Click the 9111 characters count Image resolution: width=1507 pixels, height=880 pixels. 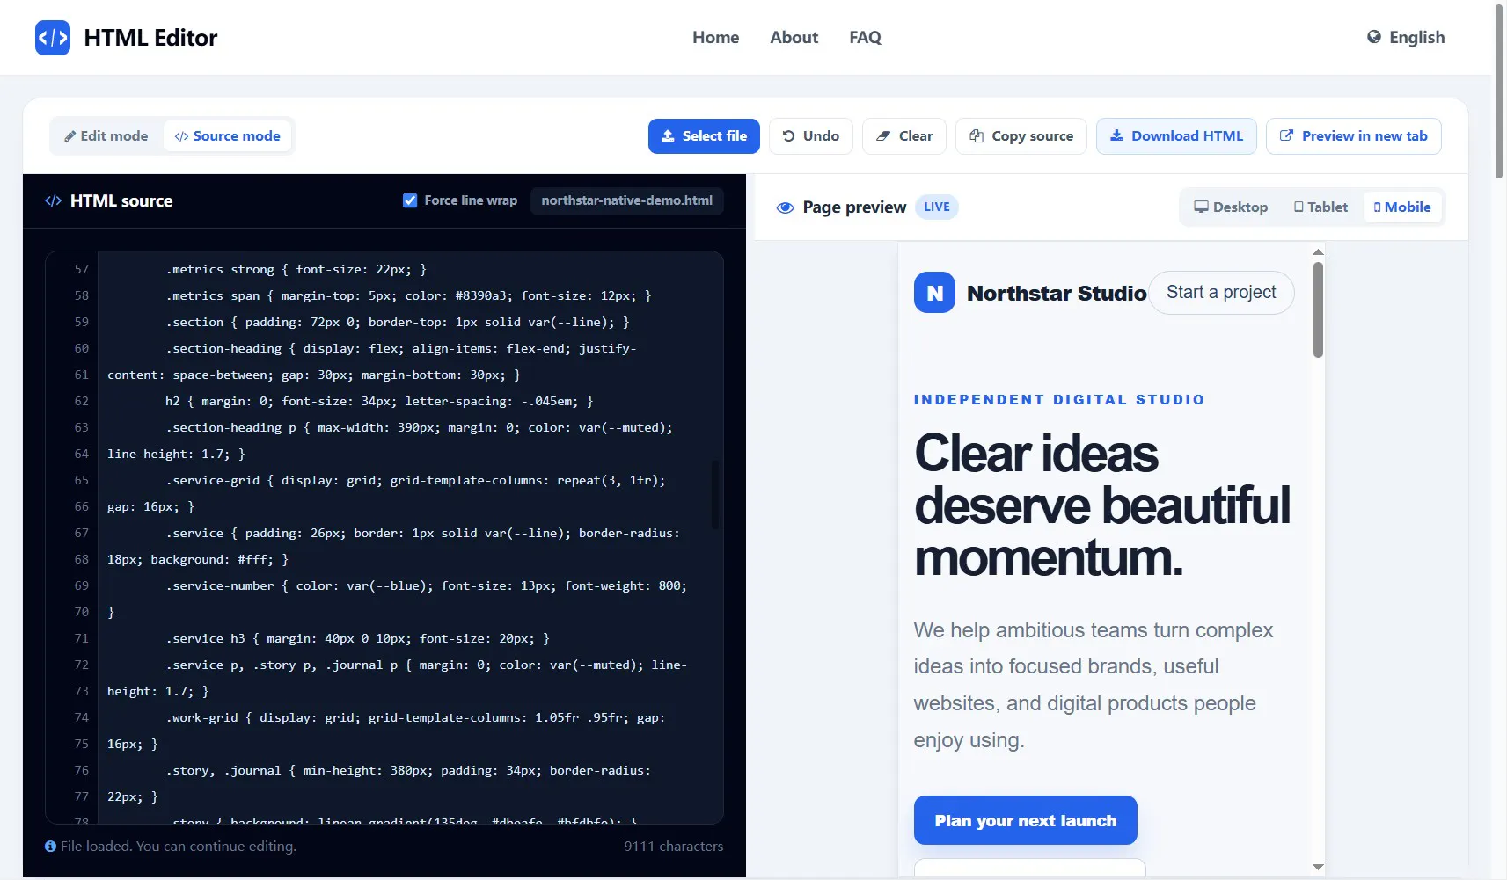[674, 847]
